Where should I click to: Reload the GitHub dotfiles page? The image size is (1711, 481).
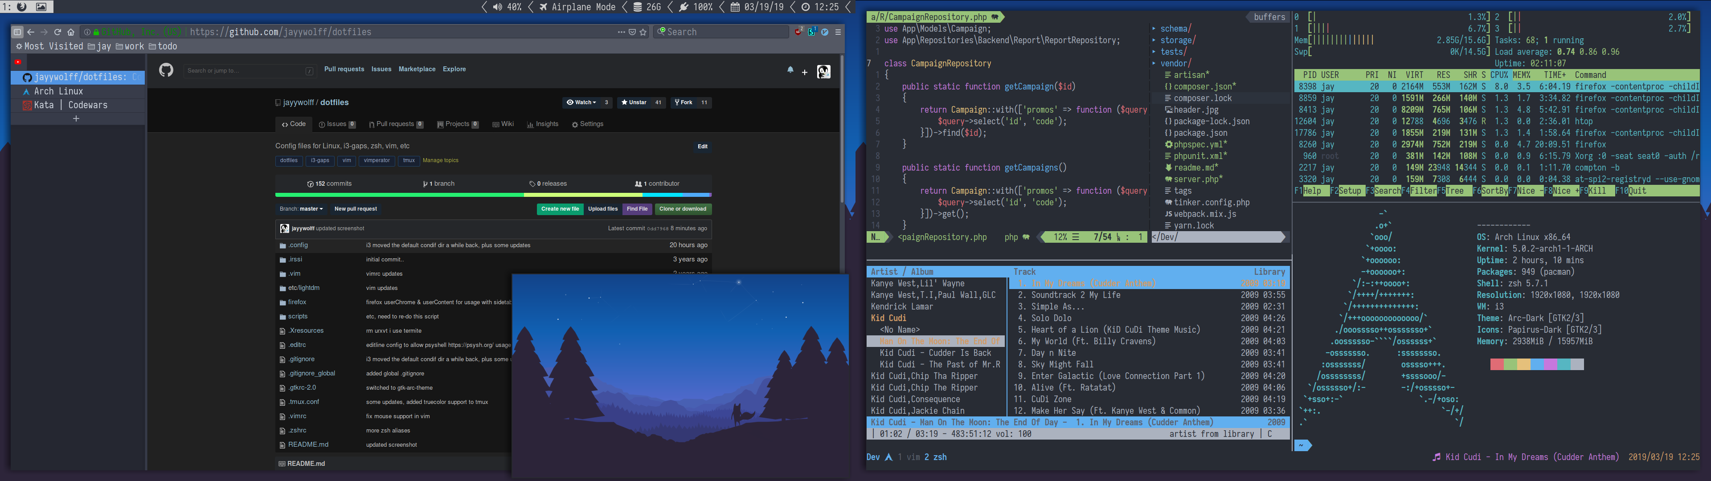click(x=58, y=32)
